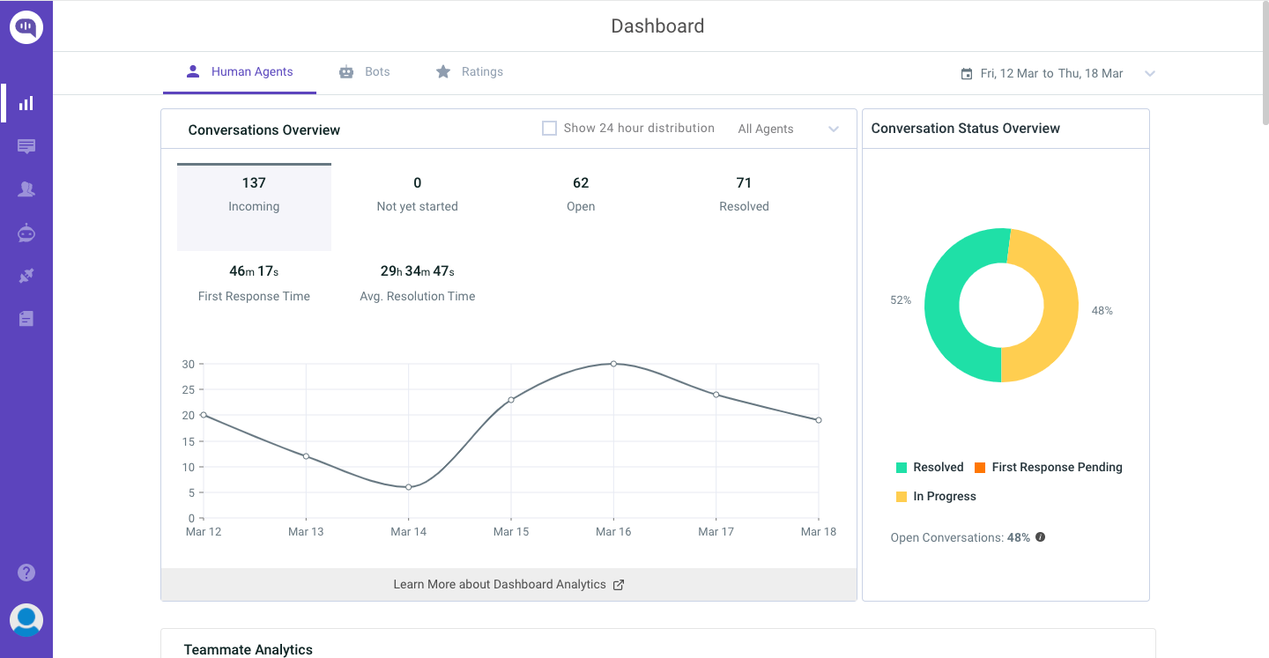Open Learn More about Dashboard Analytics link
This screenshot has height=658, width=1269.
508,585
